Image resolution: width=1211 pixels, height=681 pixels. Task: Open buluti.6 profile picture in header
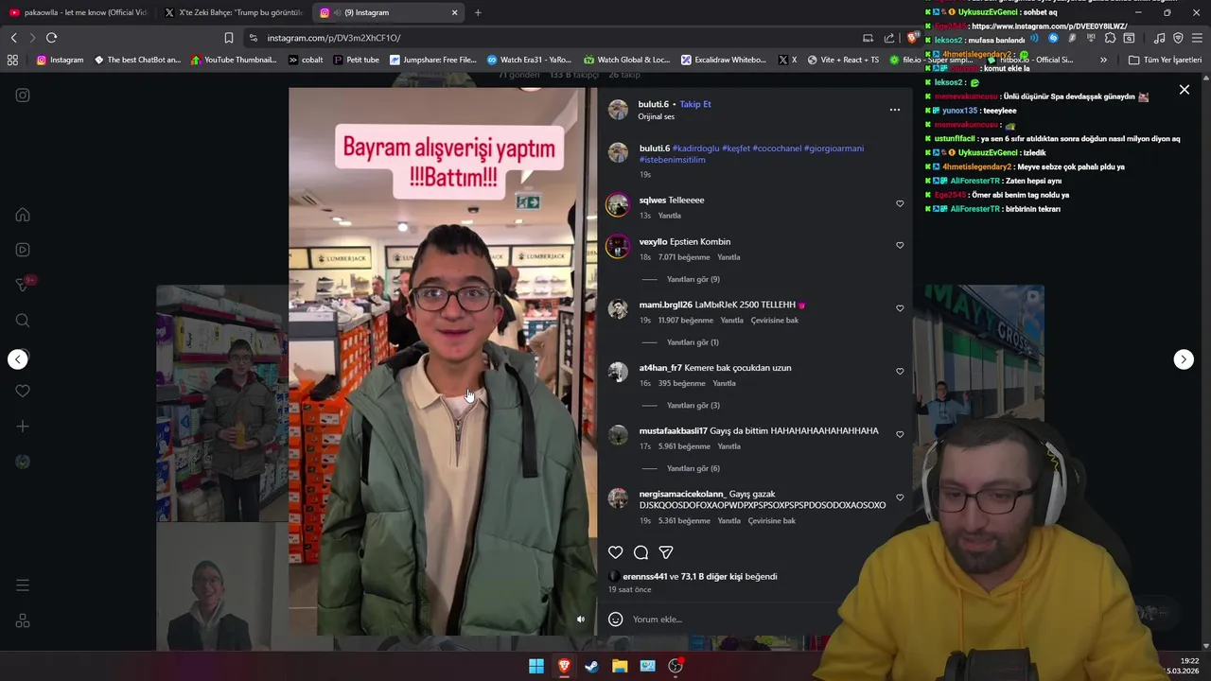(x=618, y=110)
